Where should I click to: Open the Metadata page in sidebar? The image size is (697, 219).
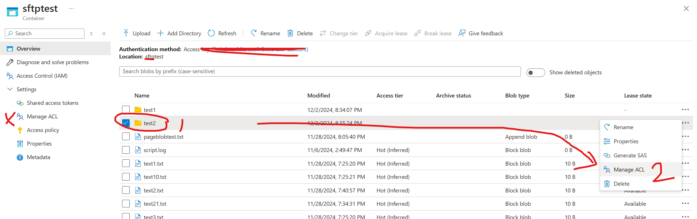38,157
